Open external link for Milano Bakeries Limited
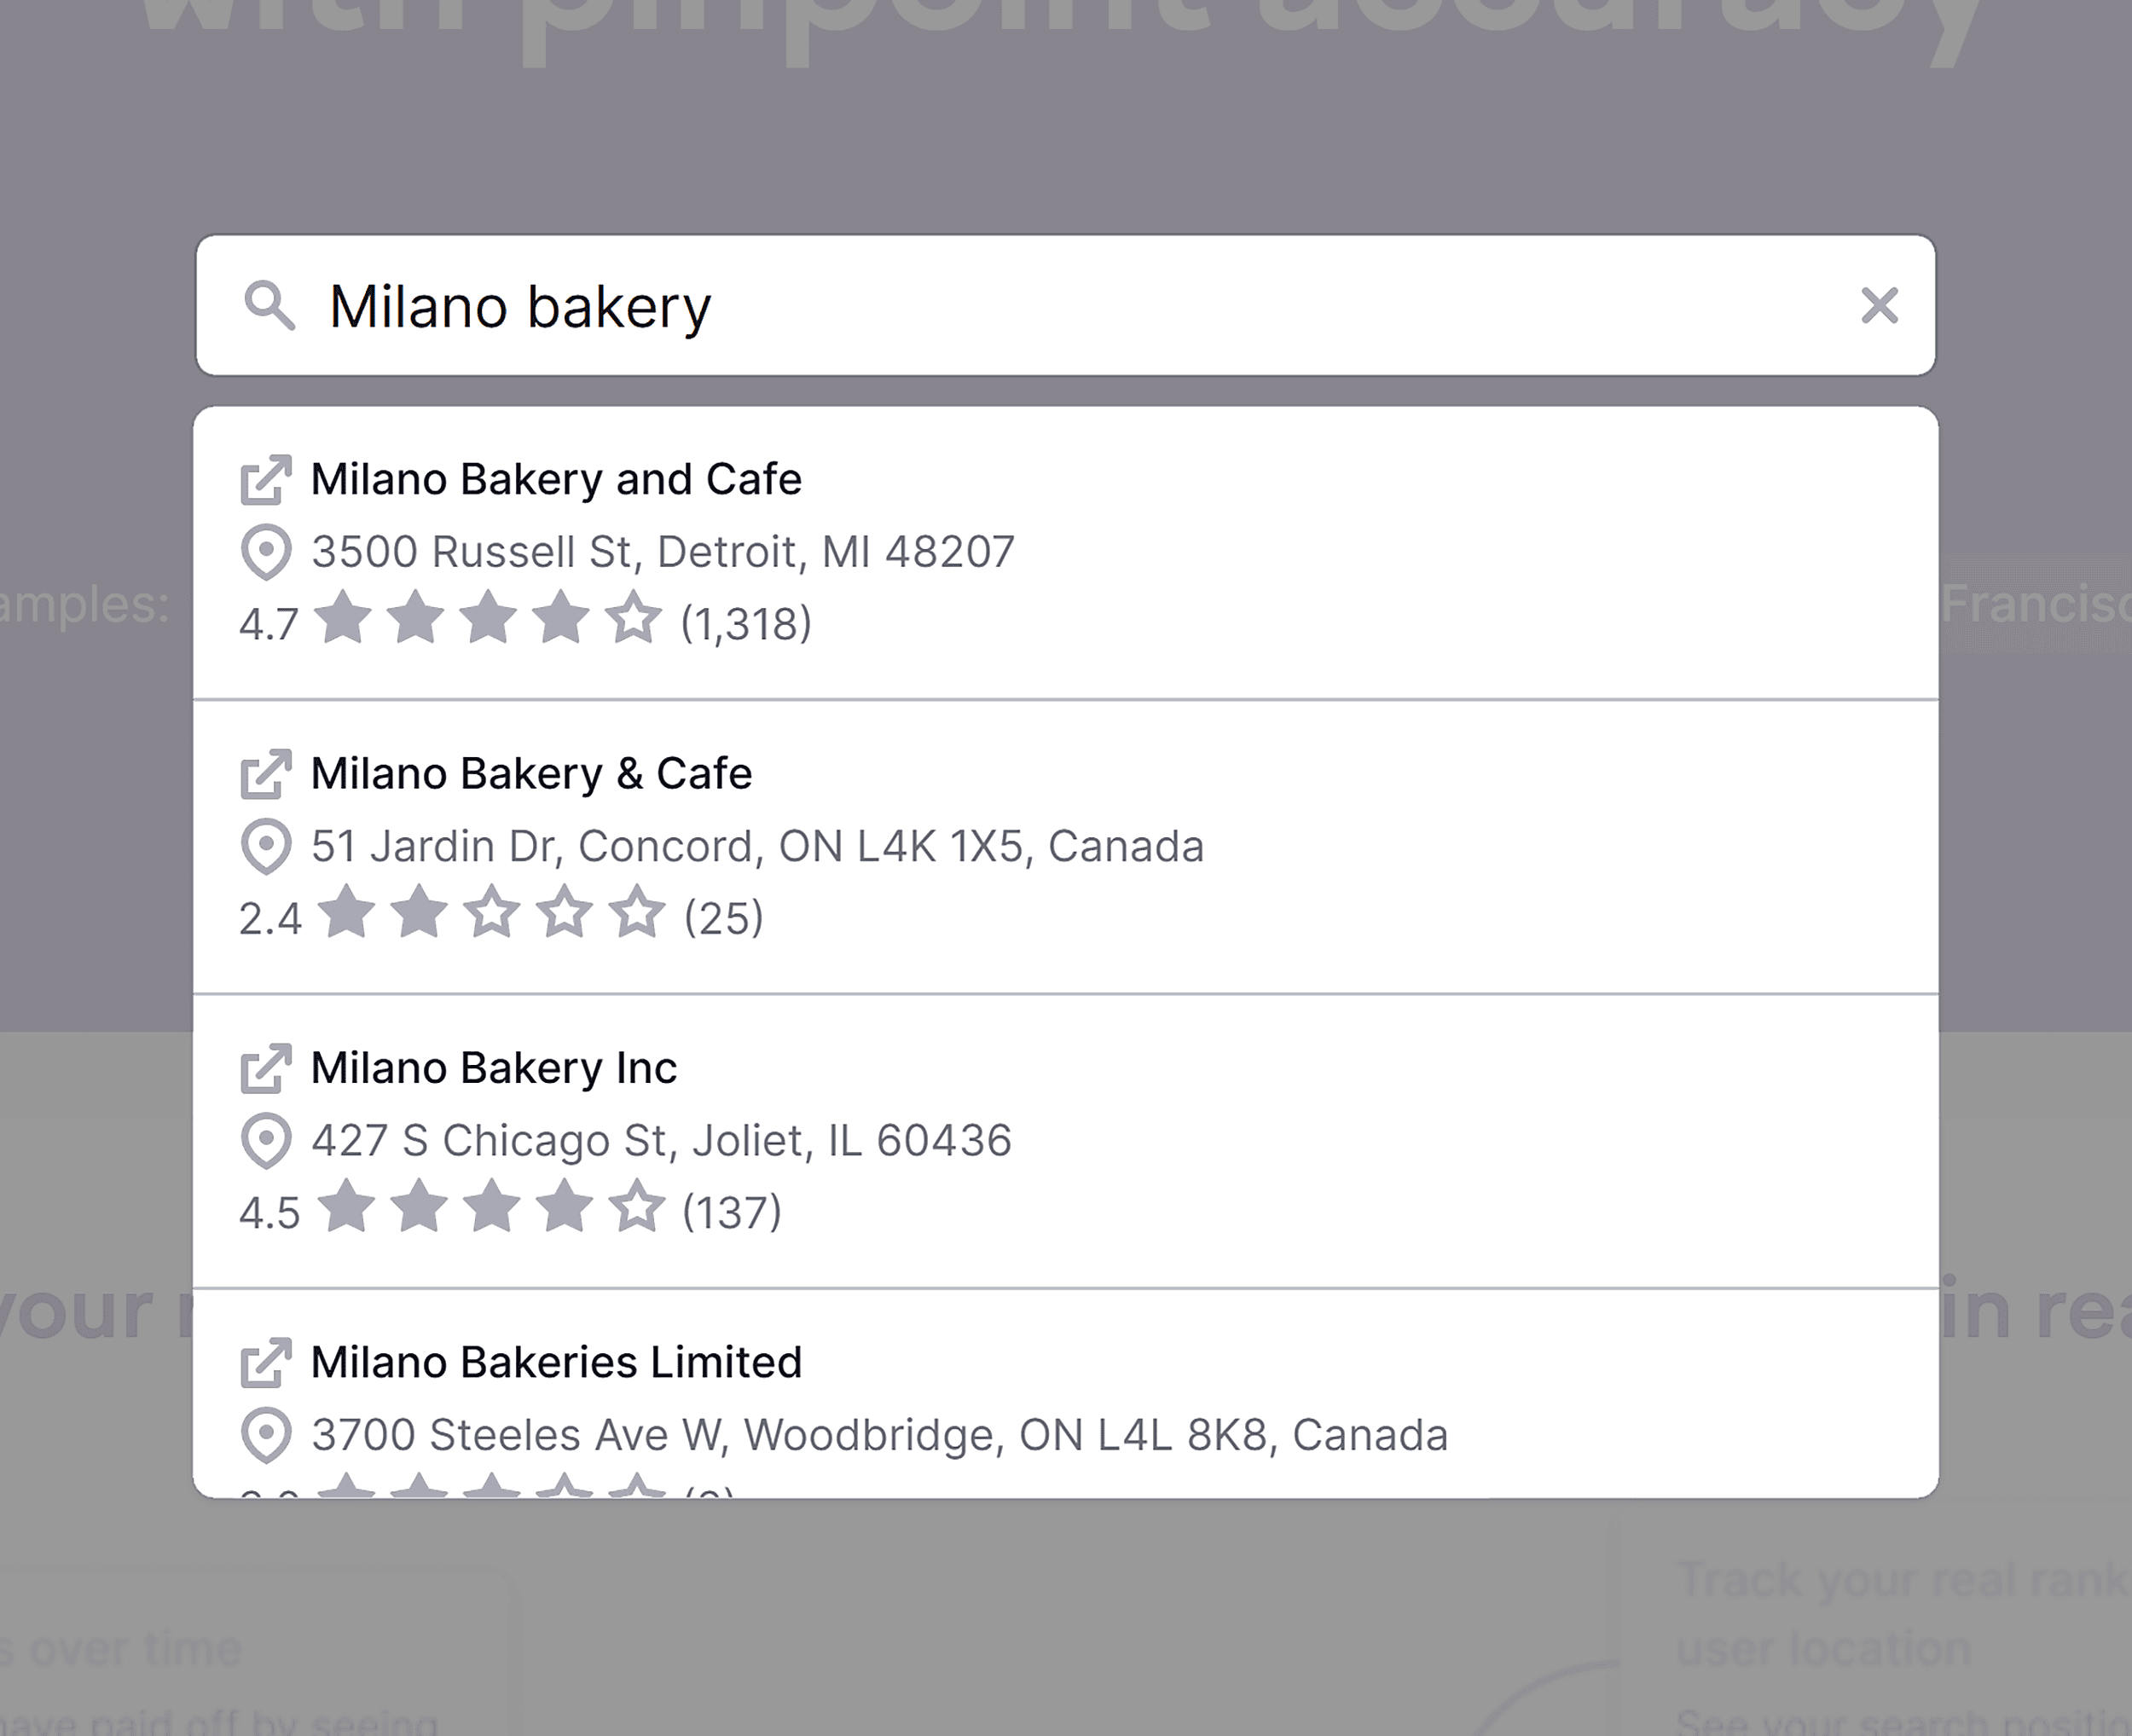This screenshot has width=2132, height=1736. pos(266,1363)
